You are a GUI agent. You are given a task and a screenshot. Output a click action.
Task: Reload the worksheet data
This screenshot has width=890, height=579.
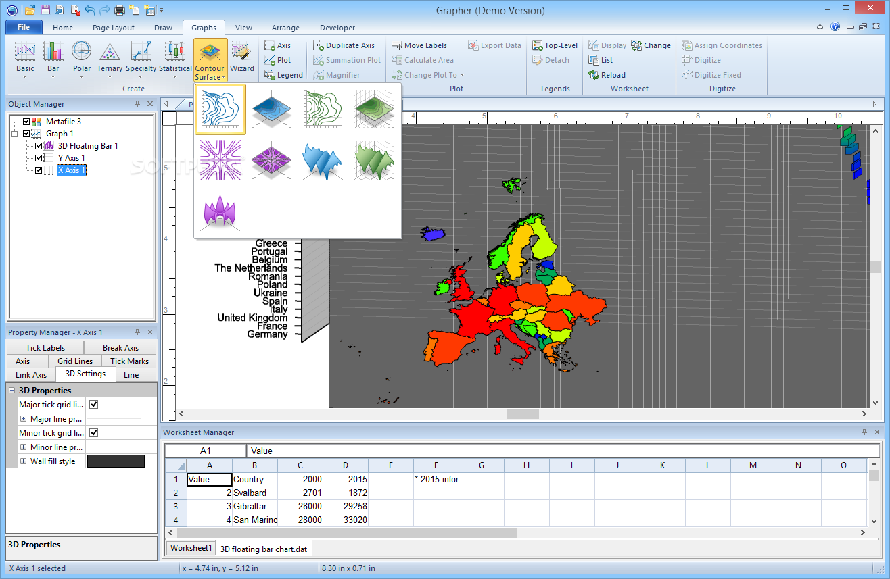click(x=607, y=75)
